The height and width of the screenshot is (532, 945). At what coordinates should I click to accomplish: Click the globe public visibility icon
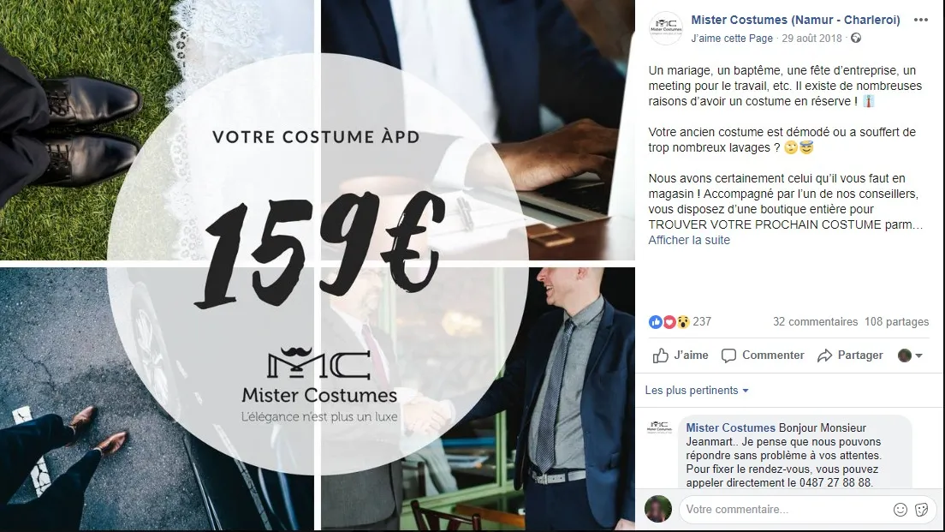click(x=856, y=38)
